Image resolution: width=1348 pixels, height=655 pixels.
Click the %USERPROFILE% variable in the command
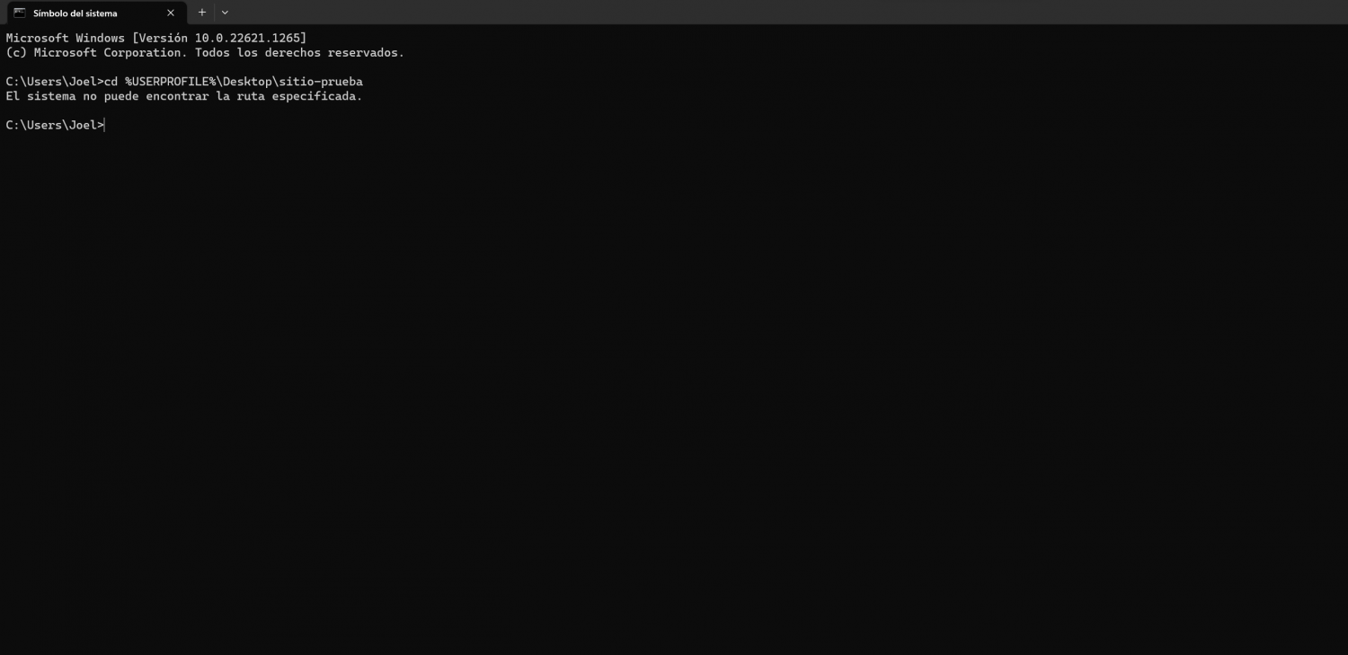coord(171,82)
